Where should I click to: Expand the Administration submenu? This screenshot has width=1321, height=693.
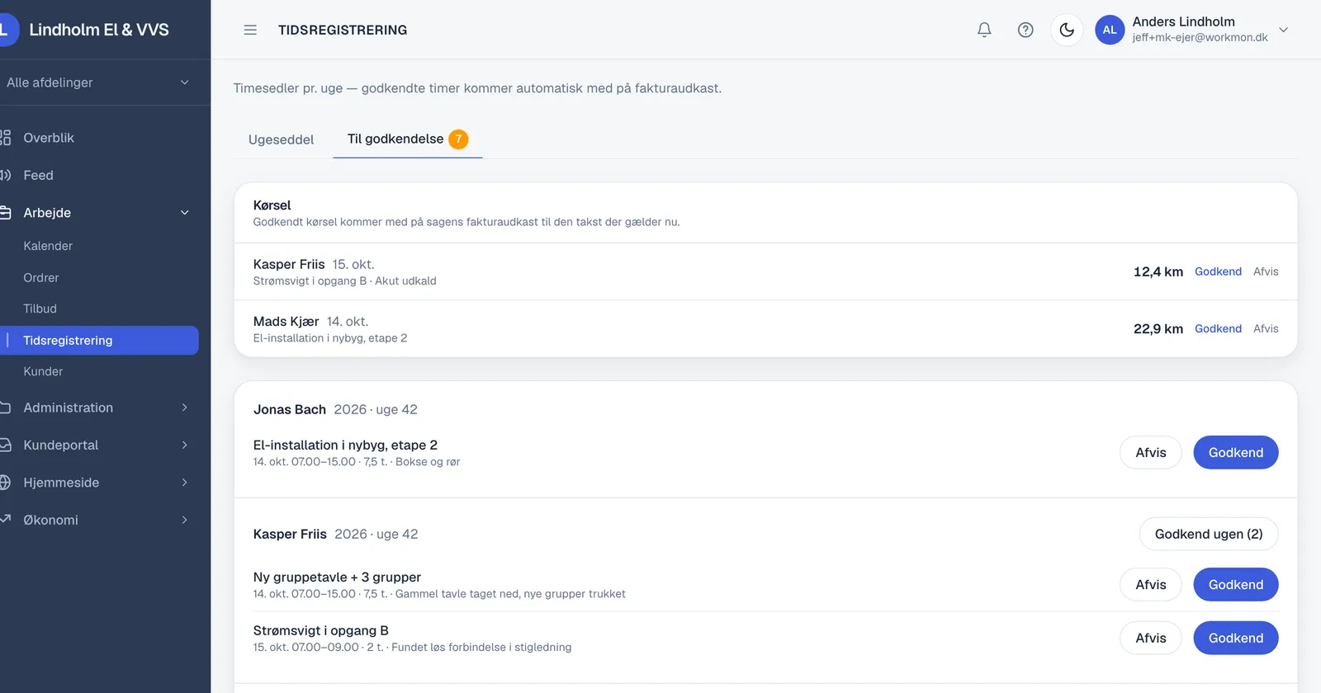tap(99, 408)
